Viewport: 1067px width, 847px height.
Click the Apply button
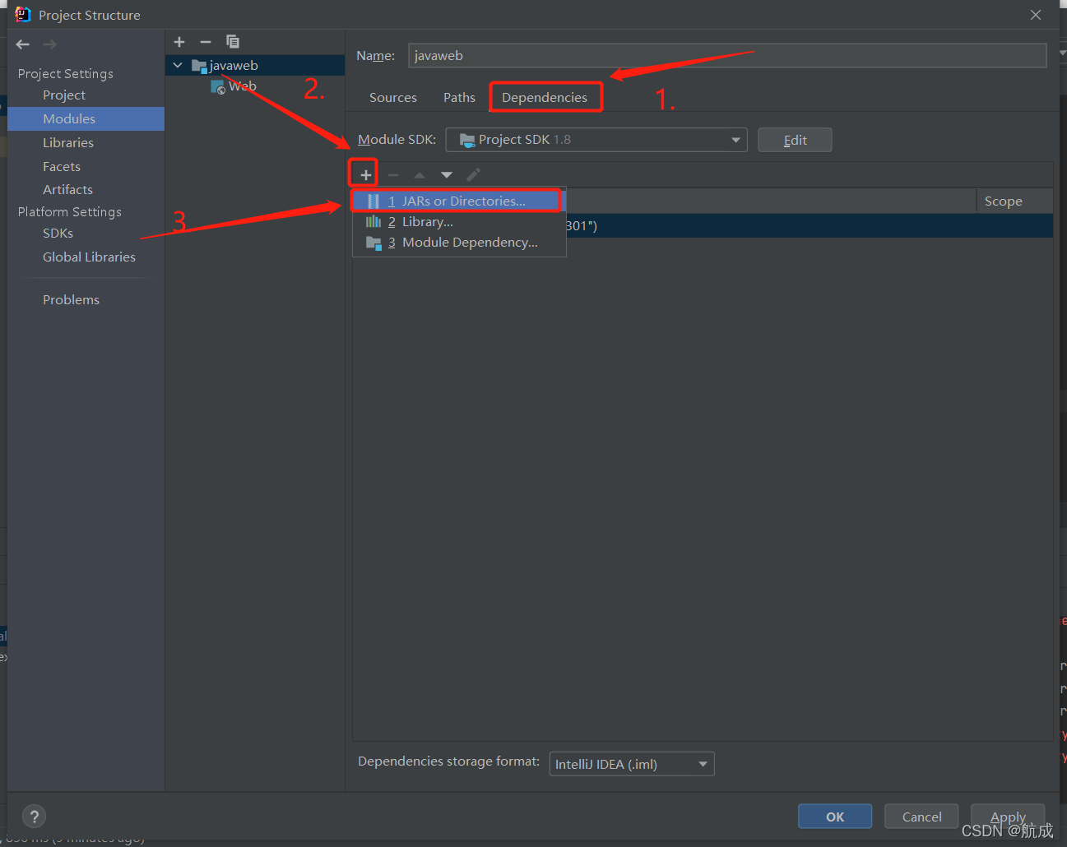click(x=1008, y=817)
